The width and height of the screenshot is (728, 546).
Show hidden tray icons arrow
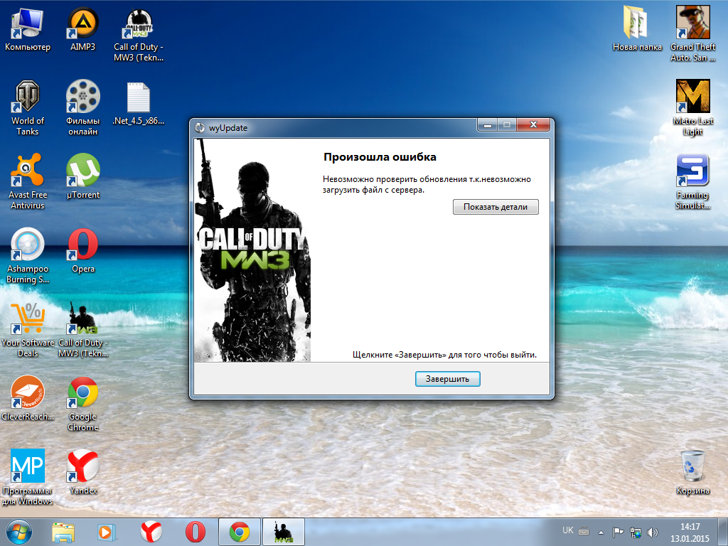601,532
